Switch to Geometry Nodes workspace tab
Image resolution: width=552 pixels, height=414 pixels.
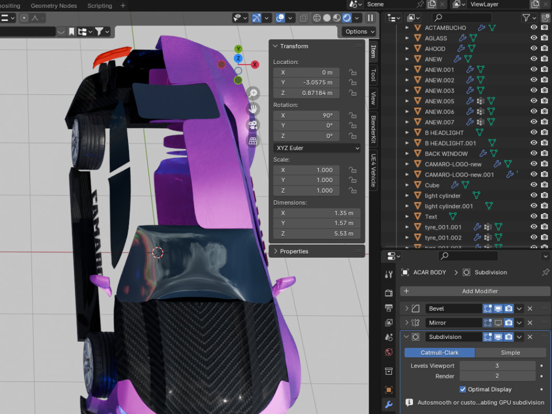click(54, 6)
